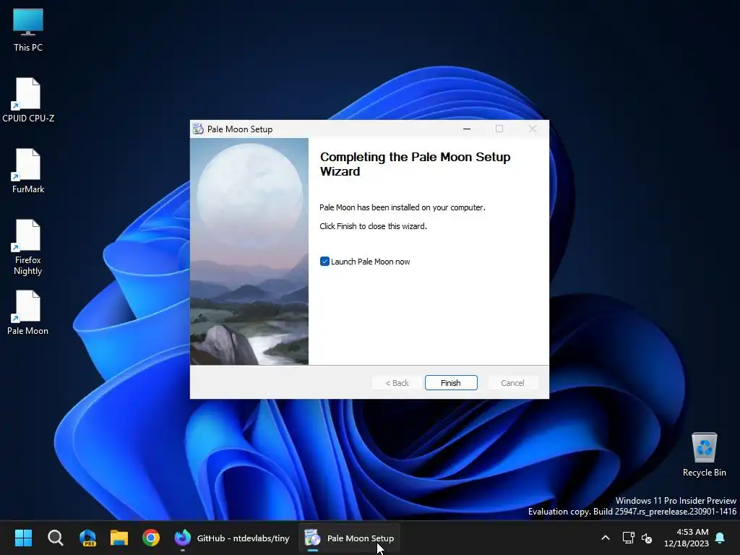
Task: Open the network status tray icon
Action: [628, 538]
